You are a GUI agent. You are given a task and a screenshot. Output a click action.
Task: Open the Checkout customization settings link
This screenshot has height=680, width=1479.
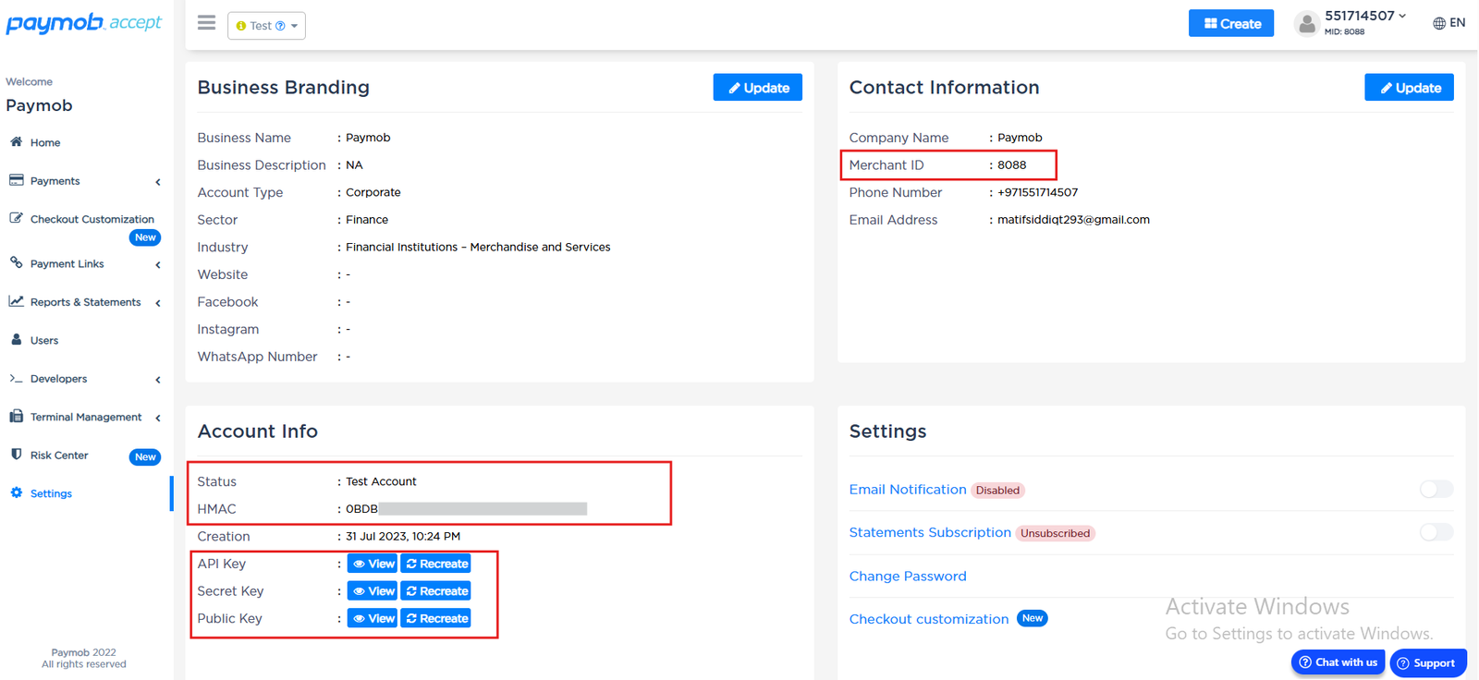click(929, 619)
